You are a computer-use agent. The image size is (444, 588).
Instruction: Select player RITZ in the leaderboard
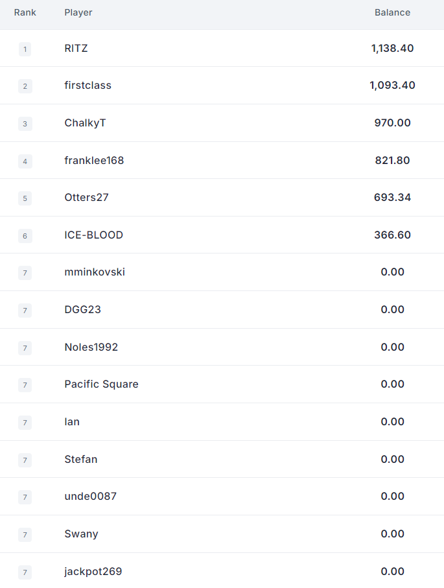pos(76,49)
